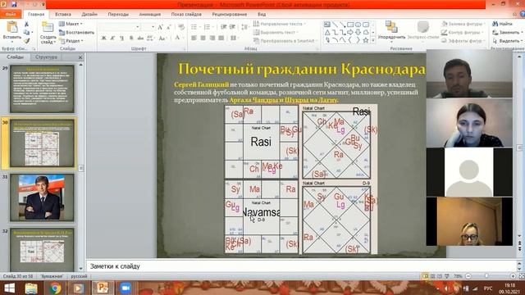Image resolution: width=525 pixels, height=295 pixels.
Task: Switch to the Дизайн (Design) tab
Action: click(x=89, y=15)
